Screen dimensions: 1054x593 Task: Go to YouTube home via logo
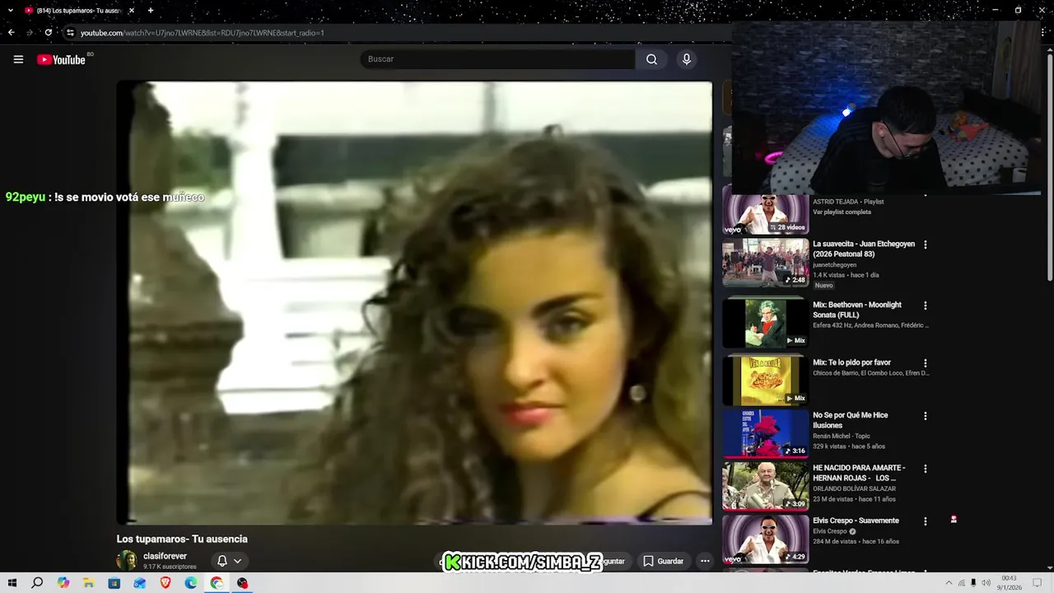point(62,59)
